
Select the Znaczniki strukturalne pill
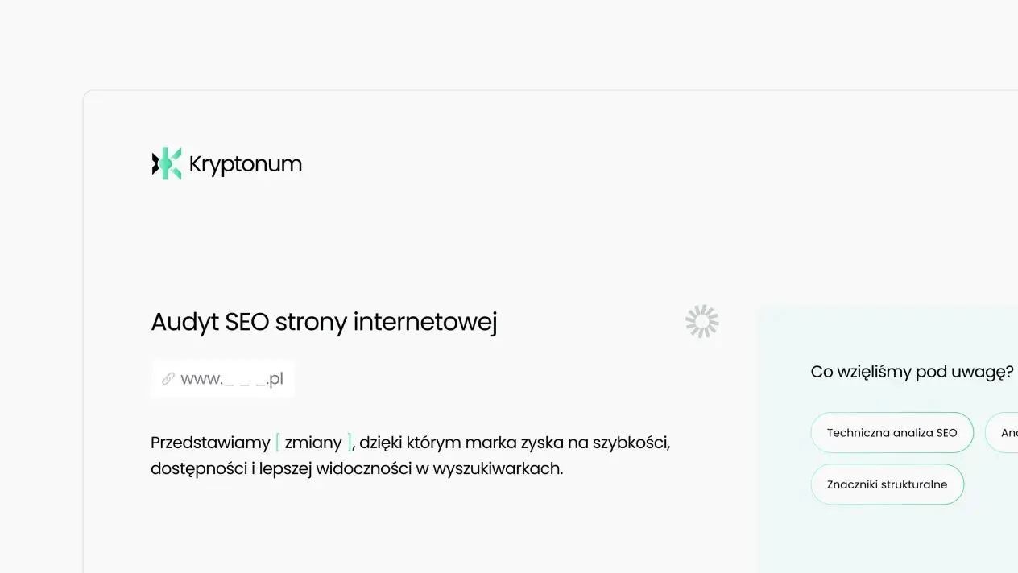pos(887,484)
